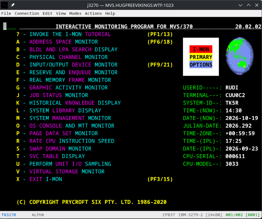The image size is (262, 219).
Task: Open the Connection menu
Action: (27, 13)
